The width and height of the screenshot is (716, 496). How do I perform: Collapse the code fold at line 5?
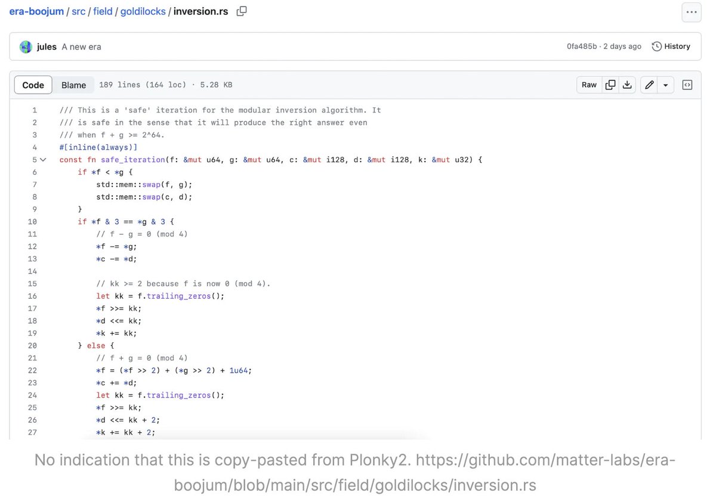43,160
